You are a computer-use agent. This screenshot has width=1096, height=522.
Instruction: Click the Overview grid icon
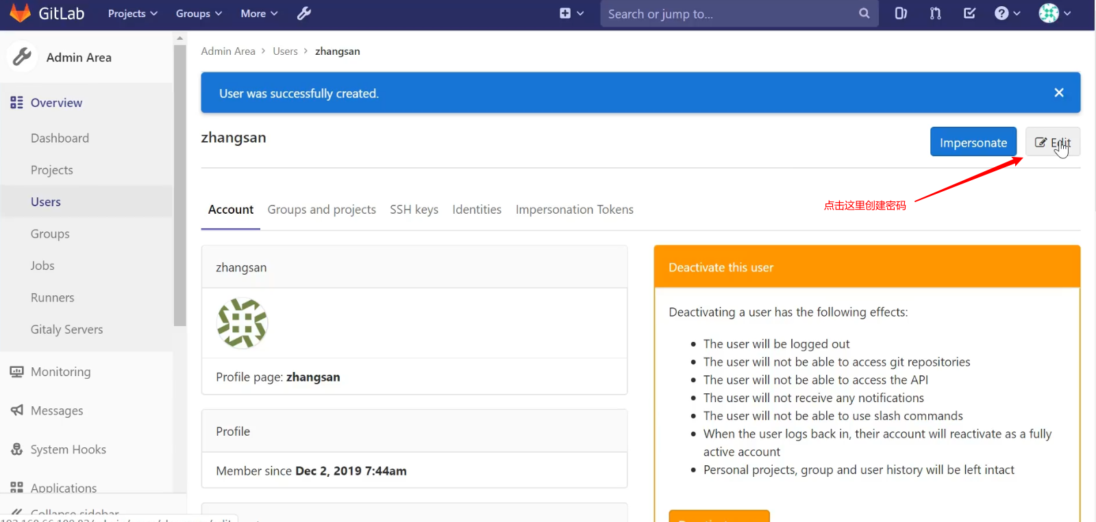[16, 103]
